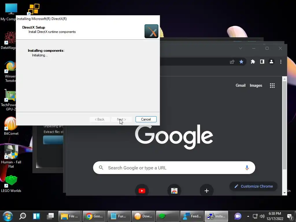This screenshot has height=222, width=296.
Task: Switch to BitComet Dow... taskbar item
Action: [143, 216]
